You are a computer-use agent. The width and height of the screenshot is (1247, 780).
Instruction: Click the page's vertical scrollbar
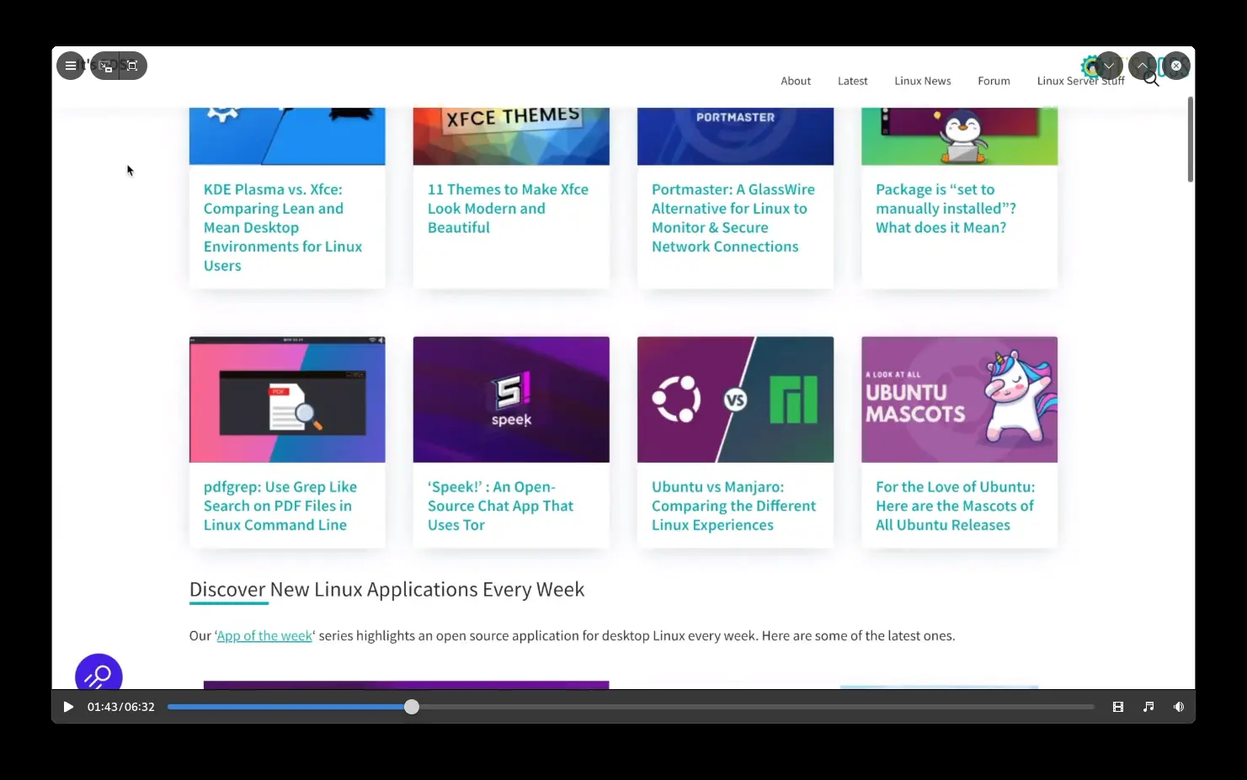tap(1191, 140)
